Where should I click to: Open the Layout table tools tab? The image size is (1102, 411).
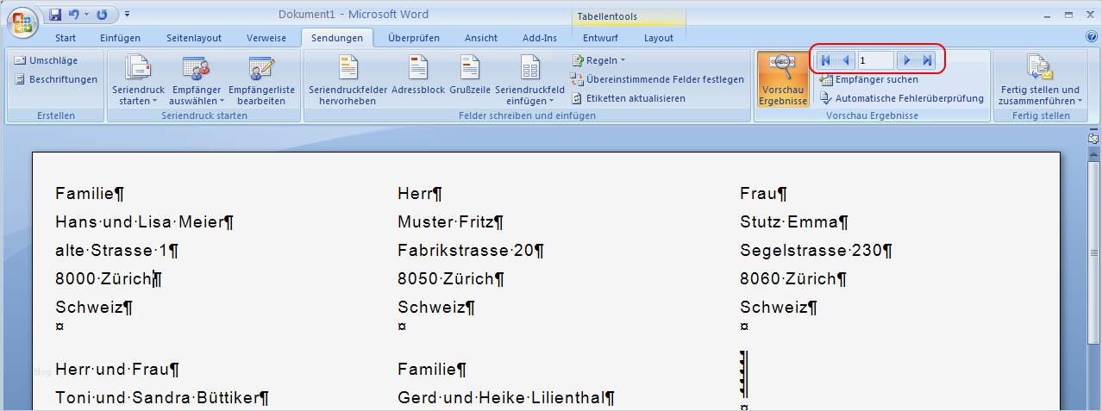[x=659, y=38]
